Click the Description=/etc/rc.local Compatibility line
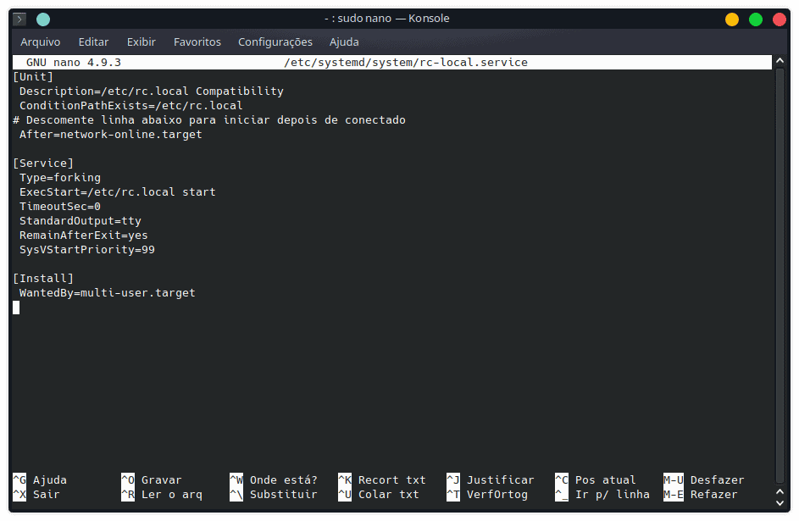 pos(152,91)
